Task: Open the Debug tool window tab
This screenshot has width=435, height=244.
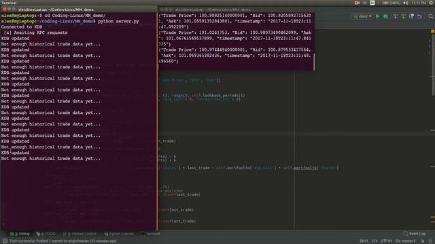Action: click(x=20, y=234)
